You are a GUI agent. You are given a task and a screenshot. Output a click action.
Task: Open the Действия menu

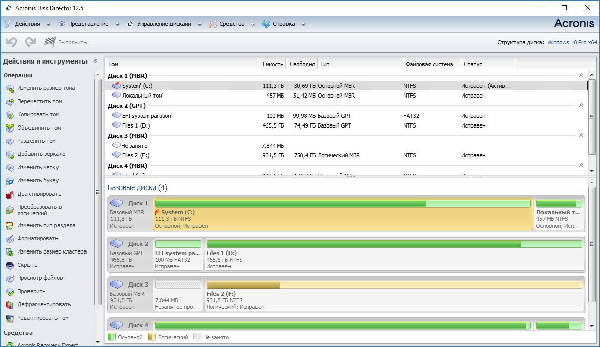point(27,24)
